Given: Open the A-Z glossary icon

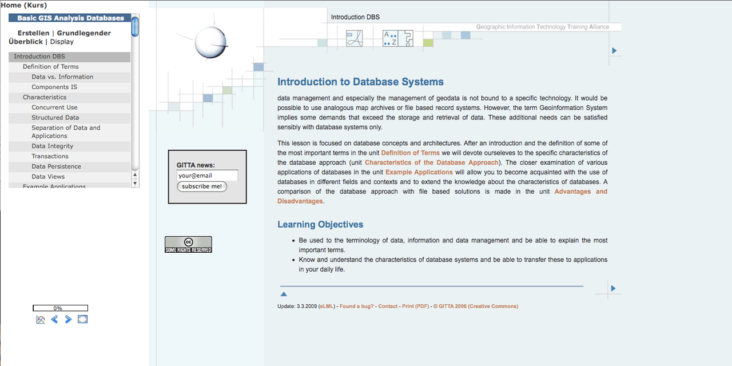Looking at the screenshot, I should 390,38.
